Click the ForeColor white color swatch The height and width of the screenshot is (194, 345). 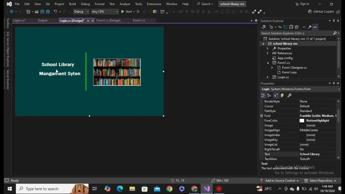point(302,121)
